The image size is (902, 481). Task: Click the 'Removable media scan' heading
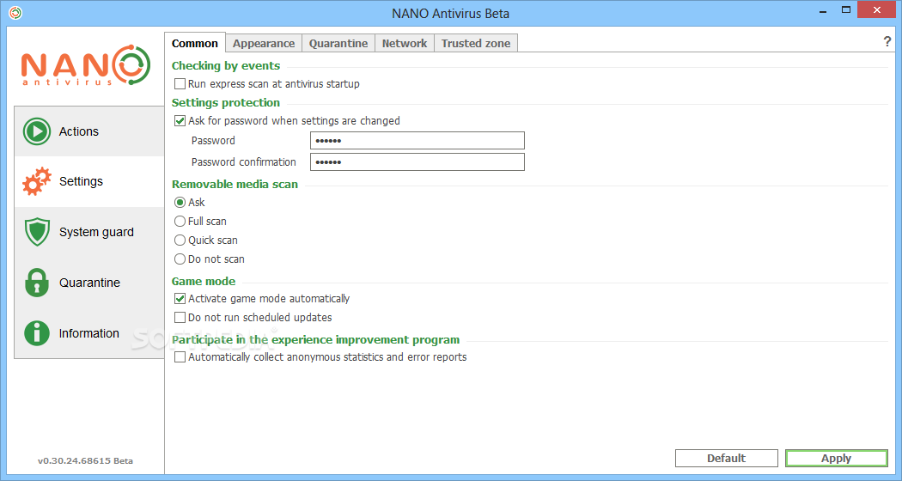click(x=235, y=184)
